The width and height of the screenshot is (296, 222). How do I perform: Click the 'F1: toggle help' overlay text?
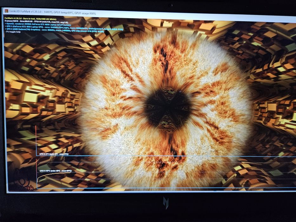click(x=13, y=32)
